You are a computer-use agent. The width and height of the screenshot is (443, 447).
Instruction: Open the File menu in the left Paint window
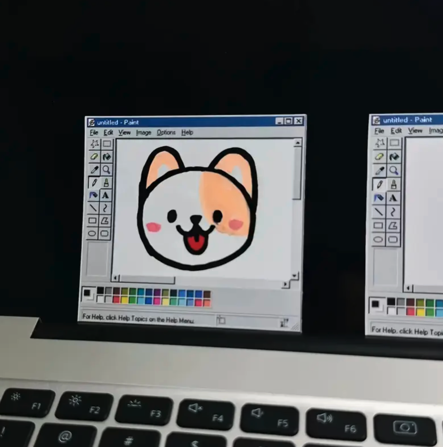click(x=93, y=132)
